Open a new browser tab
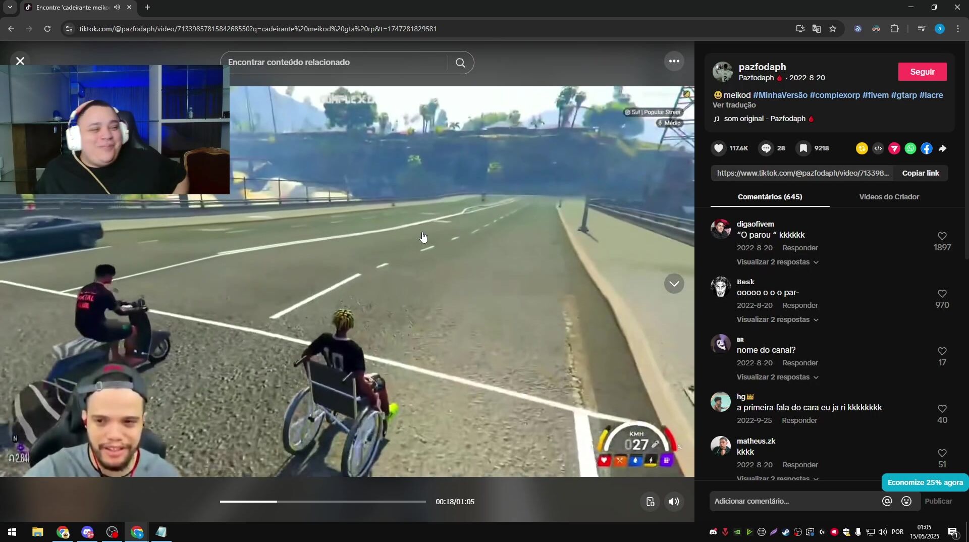Image resolution: width=969 pixels, height=542 pixels. 147,7
